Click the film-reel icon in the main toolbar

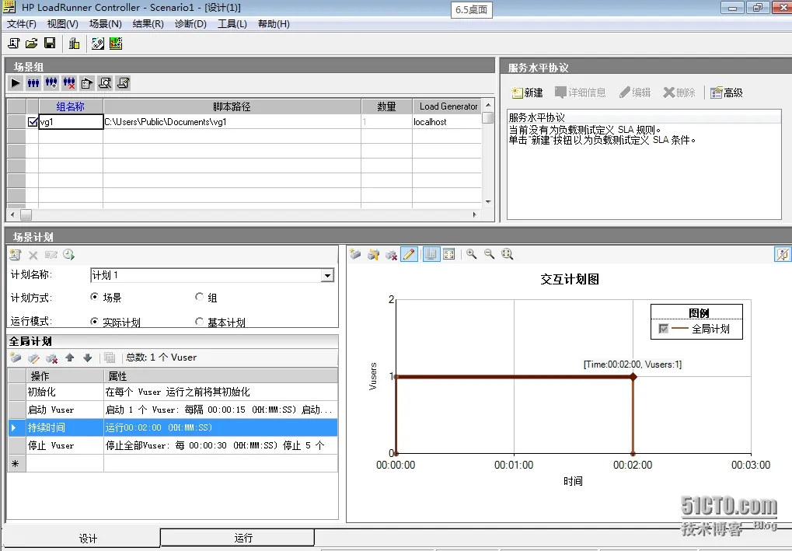pos(98,44)
